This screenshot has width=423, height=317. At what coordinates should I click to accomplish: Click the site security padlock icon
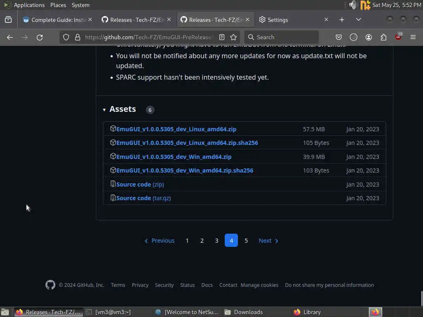(78, 37)
